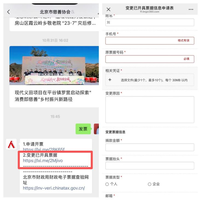Open the 变更已开具票据 link lxi.me/2Mjivo
Viewport: 201px width, 201px height.
point(43,161)
